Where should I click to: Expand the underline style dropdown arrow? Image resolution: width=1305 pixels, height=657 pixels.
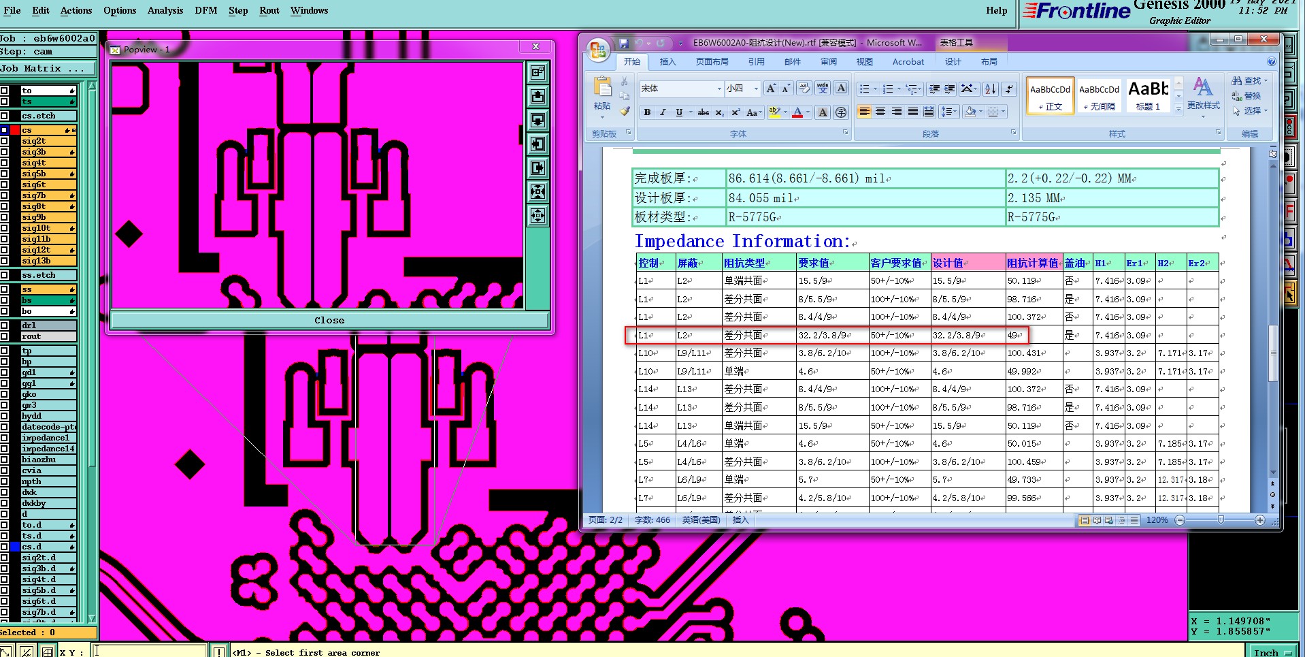pyautogui.click(x=691, y=112)
